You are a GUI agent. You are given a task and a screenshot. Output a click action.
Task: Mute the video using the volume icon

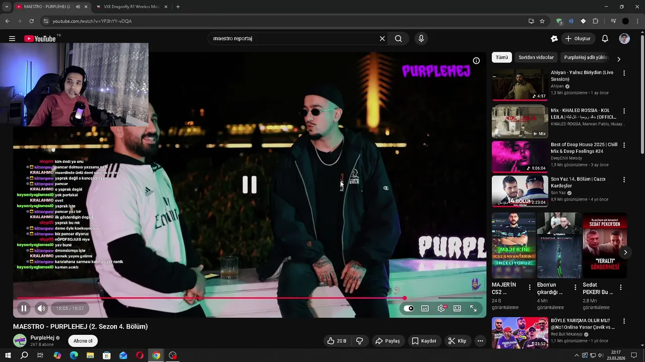[x=41, y=308]
